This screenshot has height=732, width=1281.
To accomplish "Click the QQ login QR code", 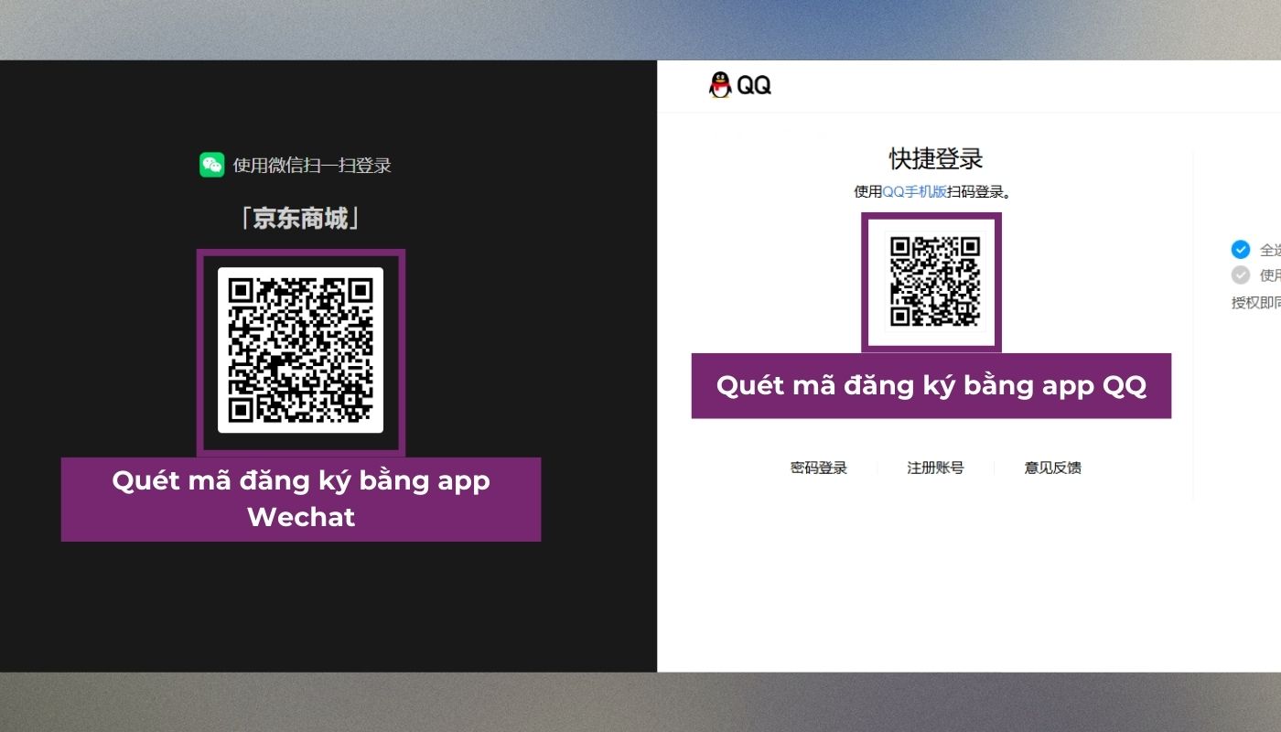I will point(935,281).
